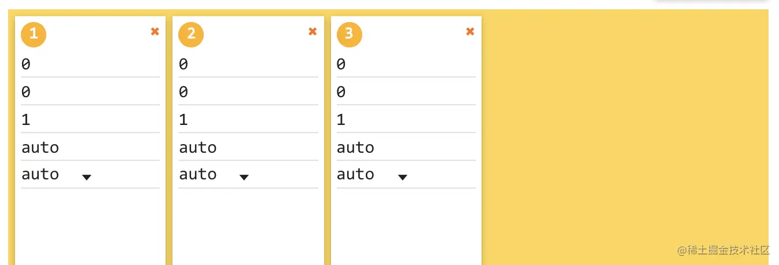This screenshot has width=779, height=265.
Task: Click the orange number 1 badge
Action: pyautogui.click(x=34, y=34)
